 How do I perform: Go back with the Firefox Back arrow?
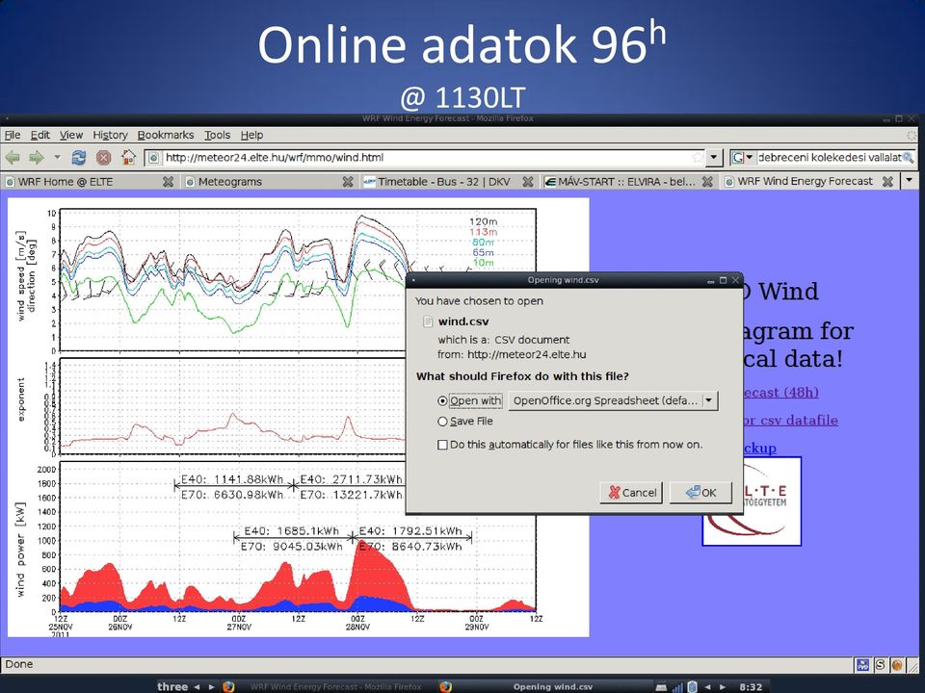[13, 157]
